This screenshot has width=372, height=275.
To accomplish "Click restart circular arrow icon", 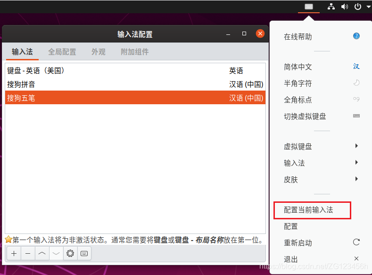I will tap(356, 242).
